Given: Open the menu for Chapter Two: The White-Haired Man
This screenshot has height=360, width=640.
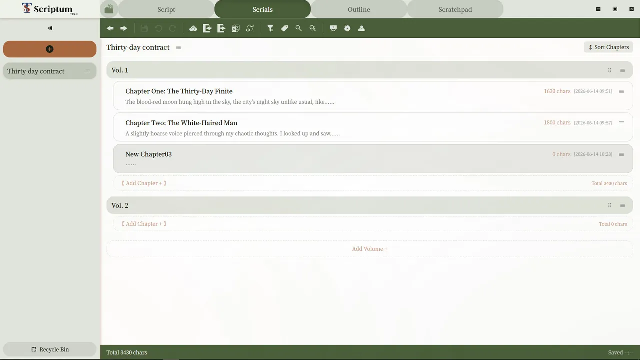Looking at the screenshot, I should tap(622, 123).
